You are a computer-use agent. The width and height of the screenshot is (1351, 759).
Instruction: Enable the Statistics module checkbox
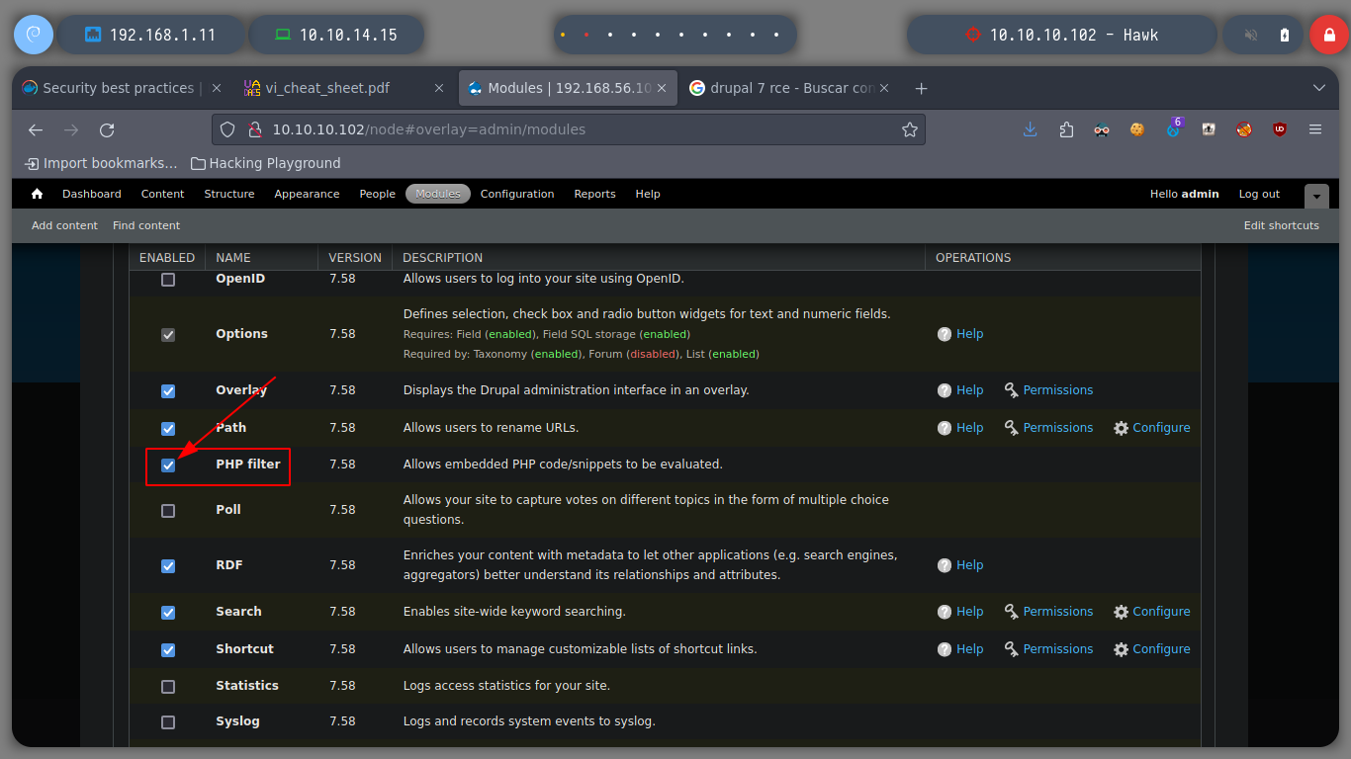pyautogui.click(x=168, y=687)
